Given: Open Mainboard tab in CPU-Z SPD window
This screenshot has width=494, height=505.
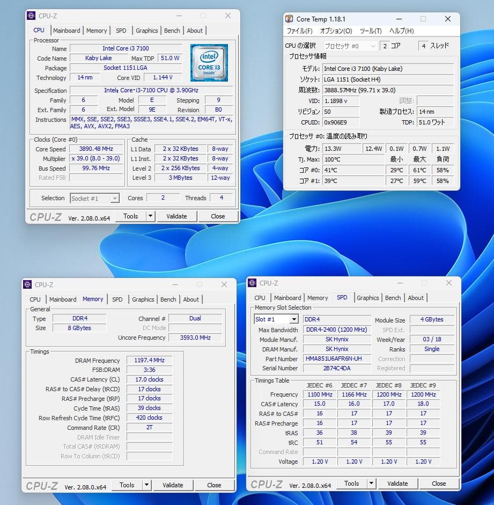Looking at the screenshot, I should point(287,298).
